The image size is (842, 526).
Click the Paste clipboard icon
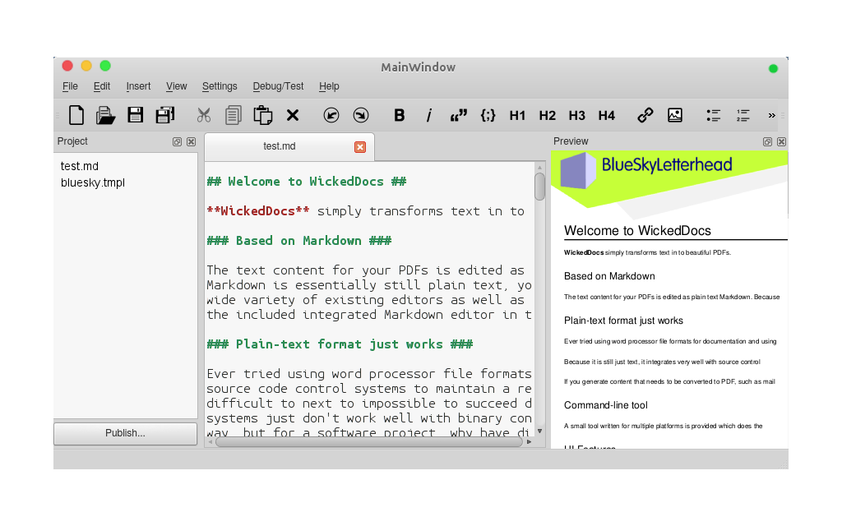(x=262, y=115)
